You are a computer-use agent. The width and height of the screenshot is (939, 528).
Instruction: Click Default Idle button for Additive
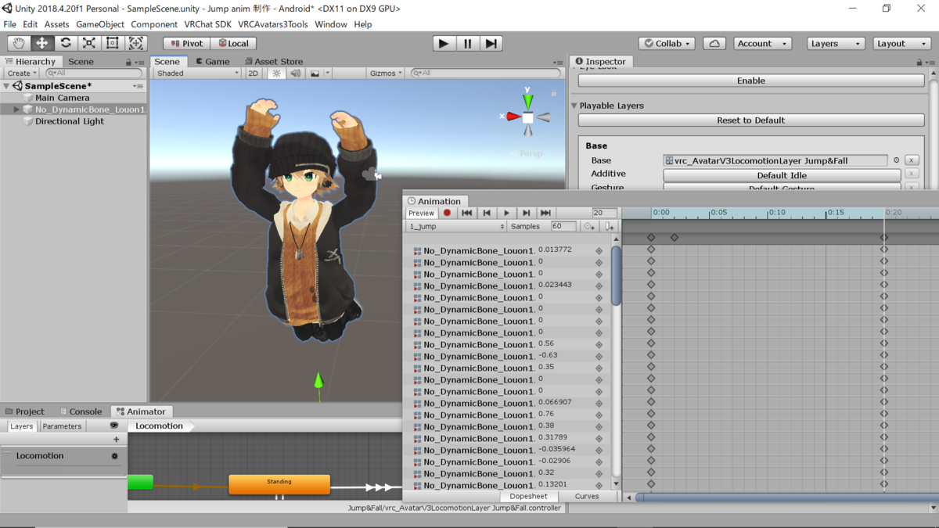(x=782, y=175)
